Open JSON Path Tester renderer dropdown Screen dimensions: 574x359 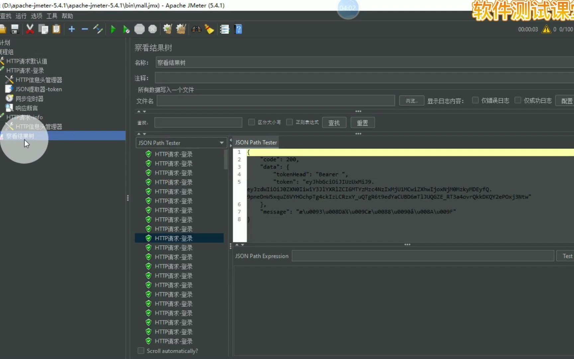click(x=181, y=143)
